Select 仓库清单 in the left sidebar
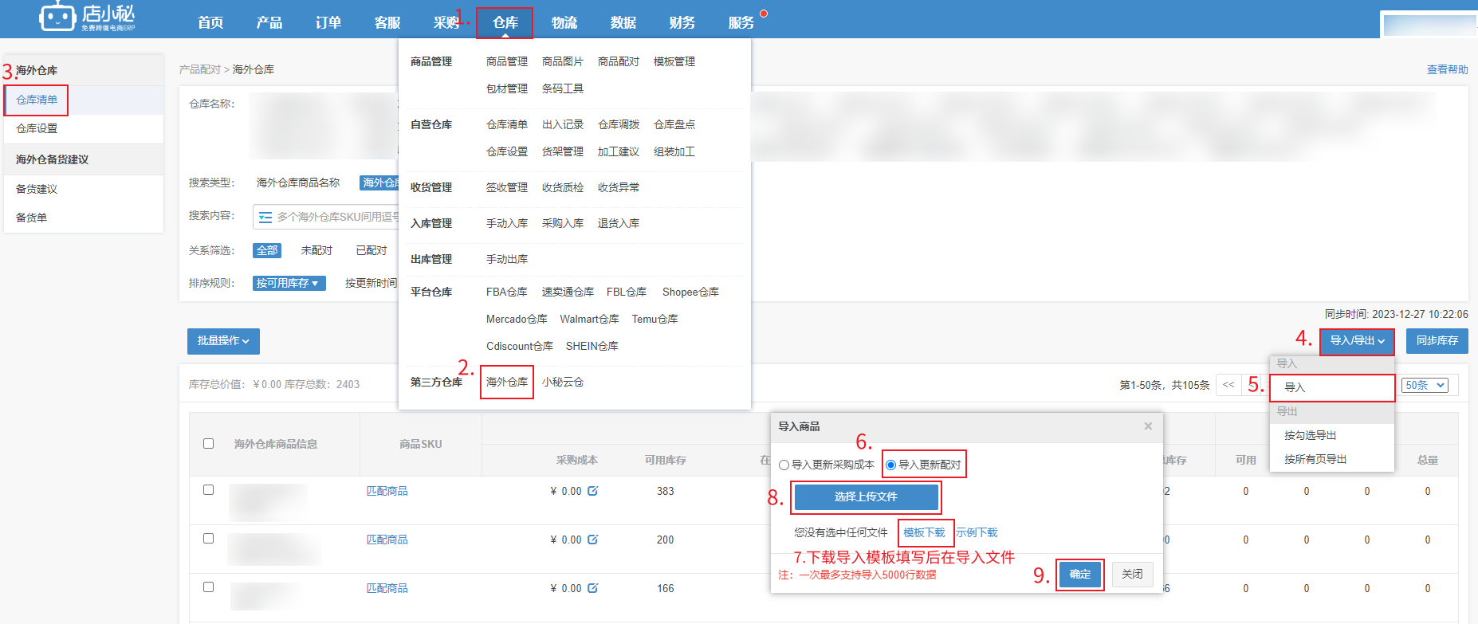The height and width of the screenshot is (624, 1478). [37, 100]
